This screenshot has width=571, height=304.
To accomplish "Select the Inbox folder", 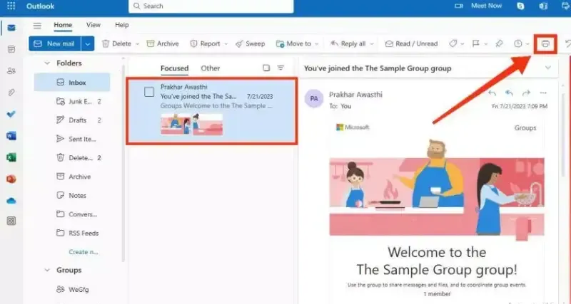I will [72, 82].
